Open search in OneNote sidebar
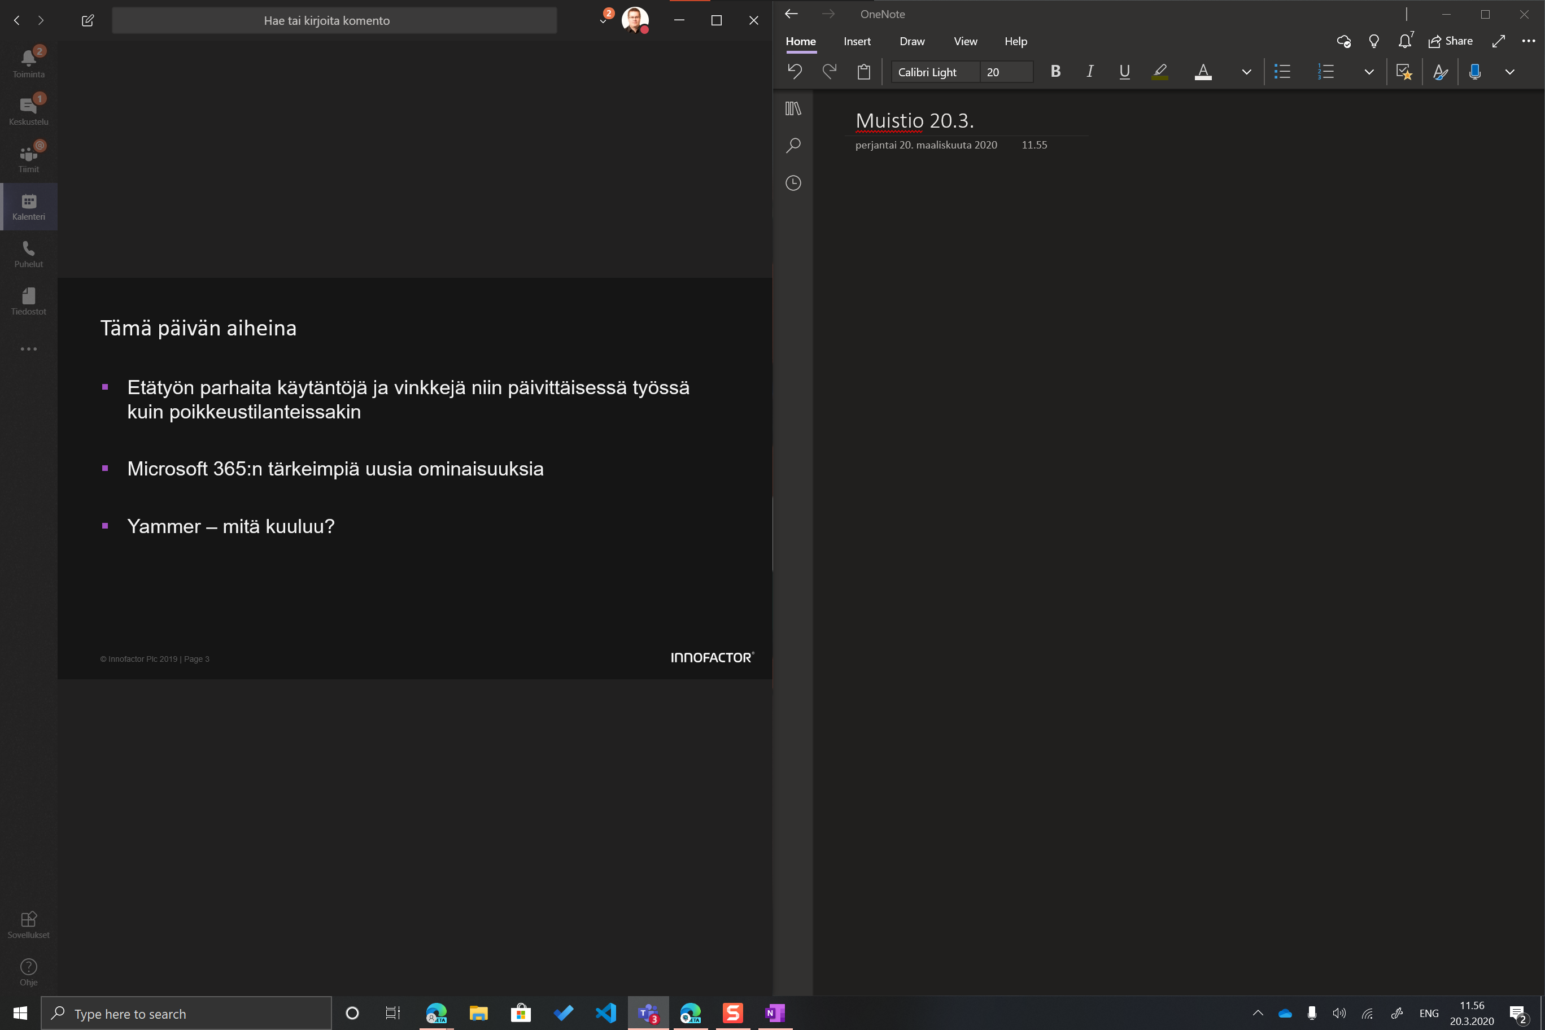The width and height of the screenshot is (1545, 1030). tap(793, 145)
